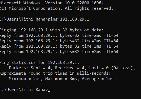Click 'bytes=32' in the last reply line
141x99 pixels.
70,52
